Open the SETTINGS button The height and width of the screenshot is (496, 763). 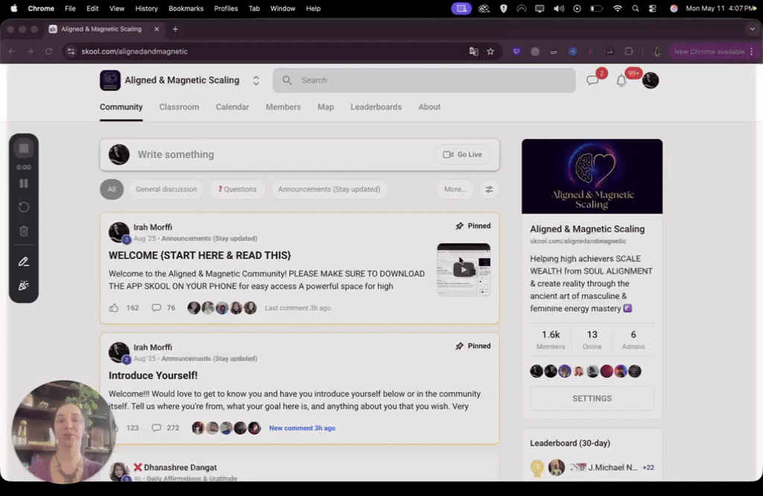592,398
